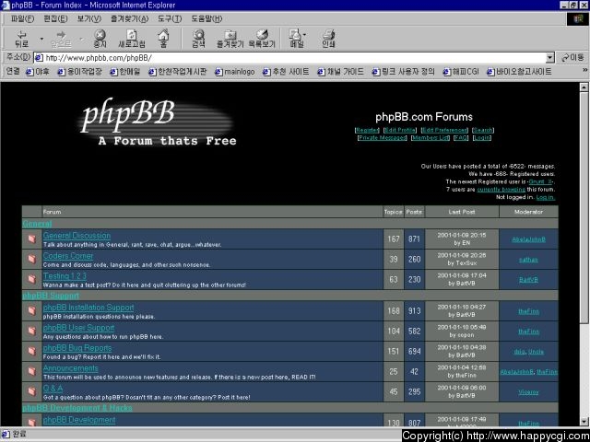Open the Q & A forum
Screen dimensions: 590x442
coord(53,389)
